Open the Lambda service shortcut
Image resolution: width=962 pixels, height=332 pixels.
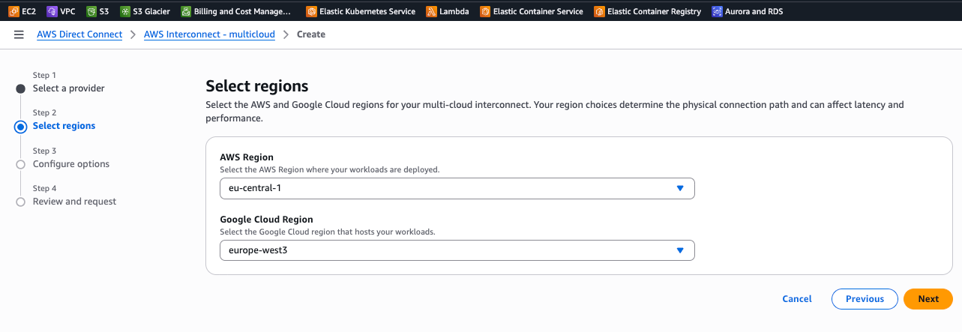(448, 11)
